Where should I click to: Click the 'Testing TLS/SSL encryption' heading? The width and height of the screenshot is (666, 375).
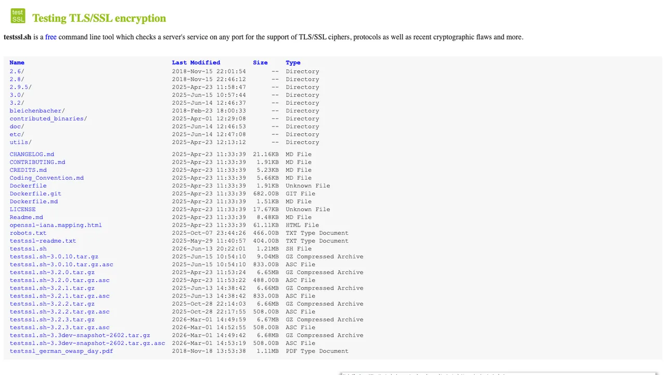99,18
